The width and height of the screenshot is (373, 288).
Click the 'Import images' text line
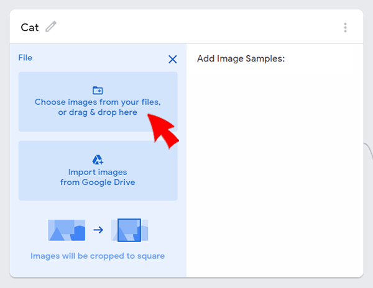[98, 172]
